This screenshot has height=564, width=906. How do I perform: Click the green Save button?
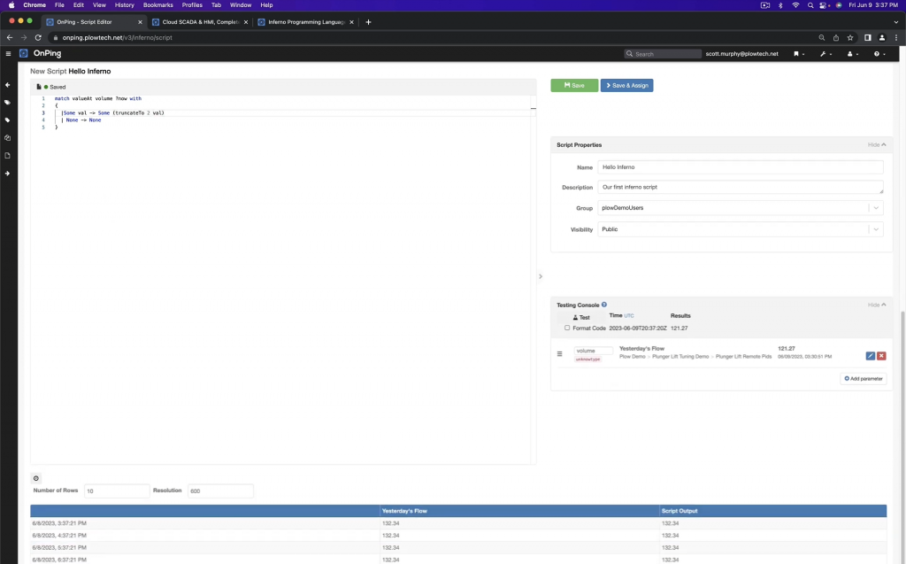tap(574, 86)
